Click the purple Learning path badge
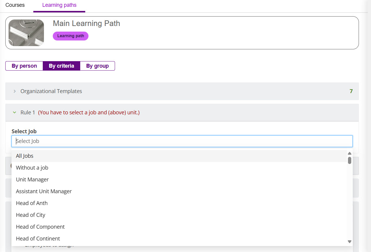 pyautogui.click(x=70, y=36)
